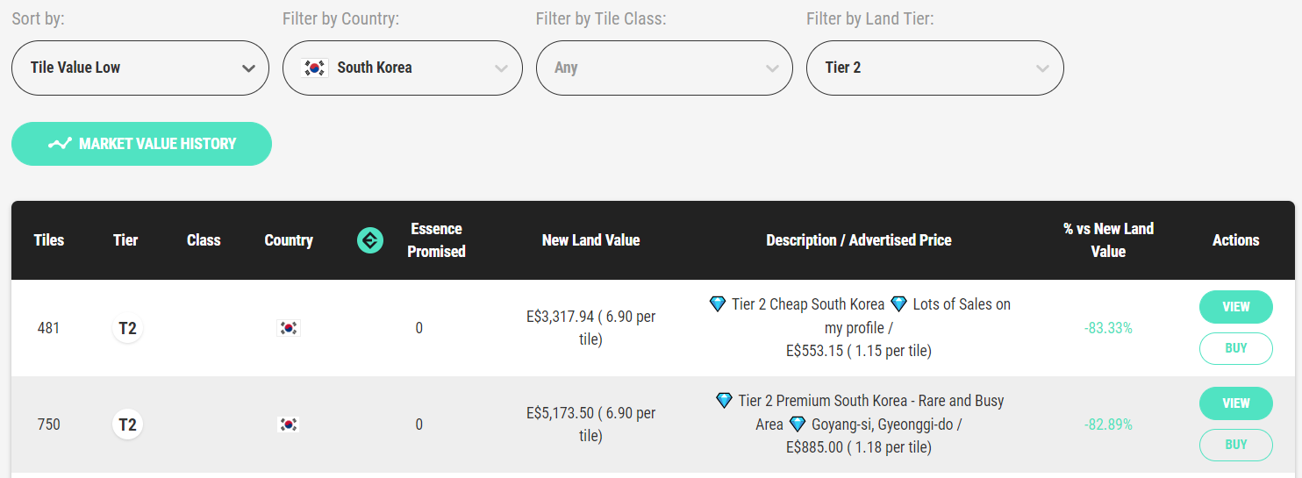Viewport: 1302px width, 478px height.
Task: Click South Korea flag in the 750 tiles row
Action: (288, 424)
